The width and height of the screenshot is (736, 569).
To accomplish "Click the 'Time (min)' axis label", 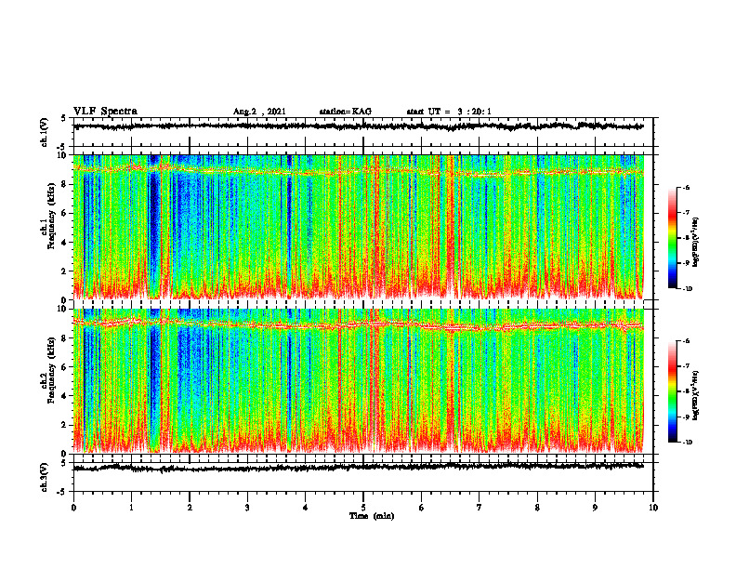I will tap(372, 516).
